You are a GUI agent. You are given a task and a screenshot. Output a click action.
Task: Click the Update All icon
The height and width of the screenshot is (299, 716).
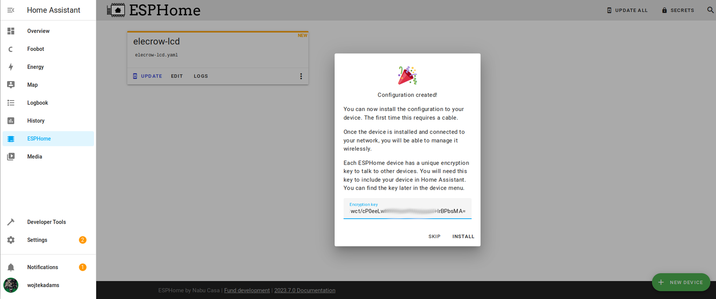point(609,10)
